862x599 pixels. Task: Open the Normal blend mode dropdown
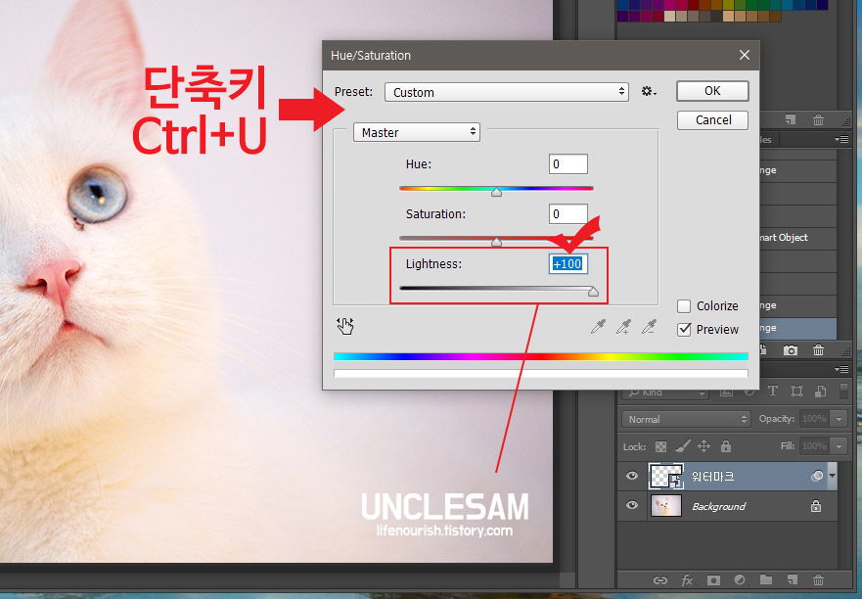(686, 419)
